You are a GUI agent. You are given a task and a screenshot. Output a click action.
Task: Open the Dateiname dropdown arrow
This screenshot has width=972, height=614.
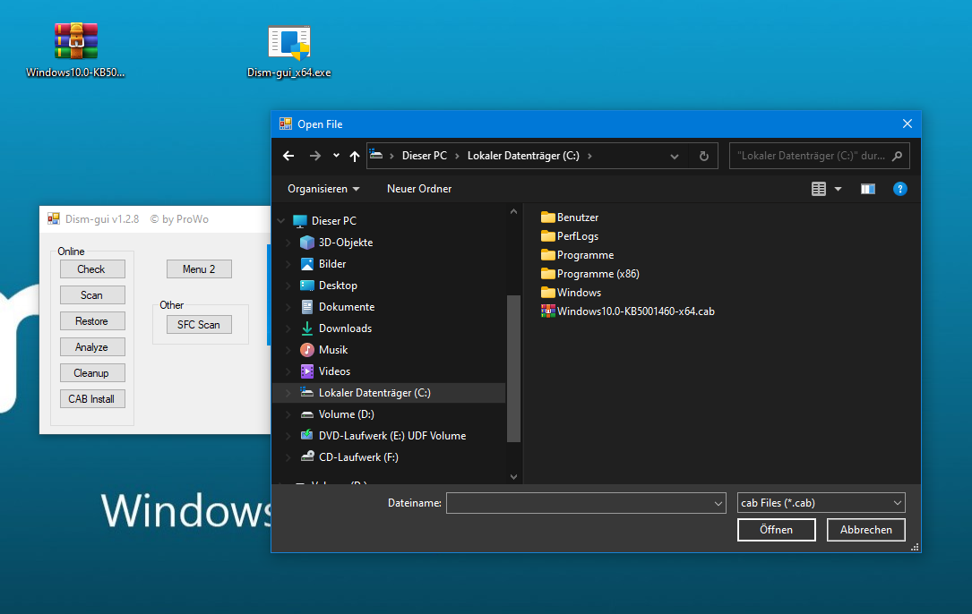coord(718,503)
